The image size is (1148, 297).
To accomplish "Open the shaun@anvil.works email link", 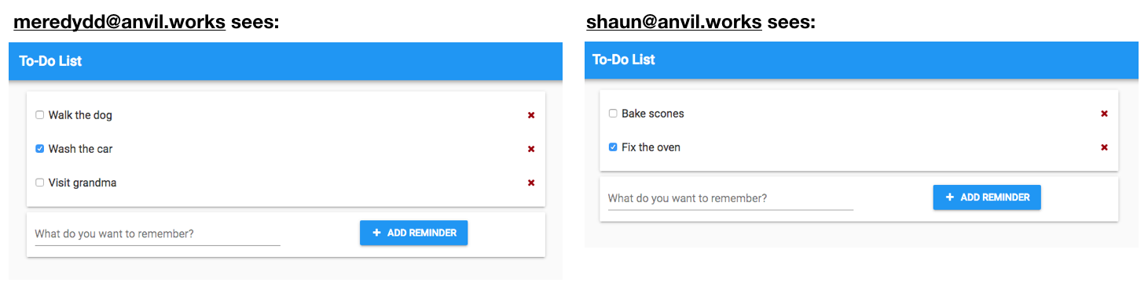I will (674, 22).
